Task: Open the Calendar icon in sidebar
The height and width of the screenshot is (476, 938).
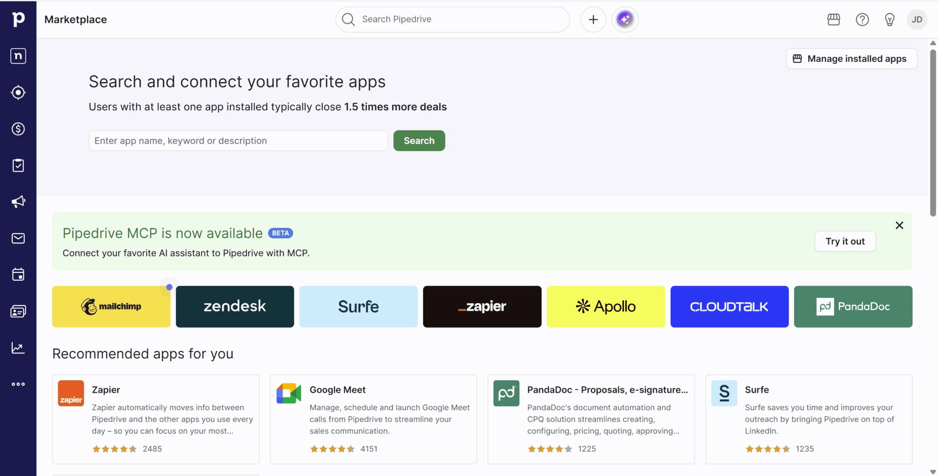Action: (x=18, y=274)
